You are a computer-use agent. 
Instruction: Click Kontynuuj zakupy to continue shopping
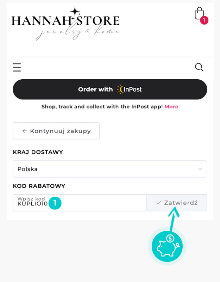56,131
